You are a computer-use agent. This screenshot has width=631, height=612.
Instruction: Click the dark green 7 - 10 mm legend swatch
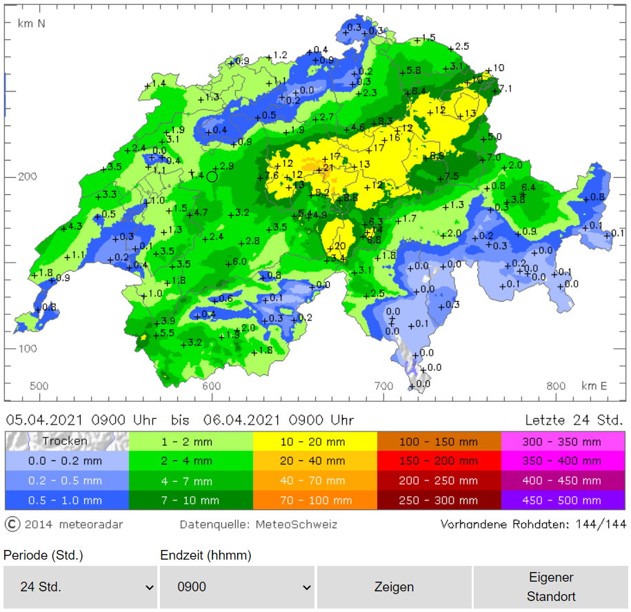(191, 500)
